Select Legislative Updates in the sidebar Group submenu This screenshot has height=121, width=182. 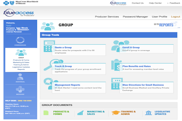tap(21, 67)
